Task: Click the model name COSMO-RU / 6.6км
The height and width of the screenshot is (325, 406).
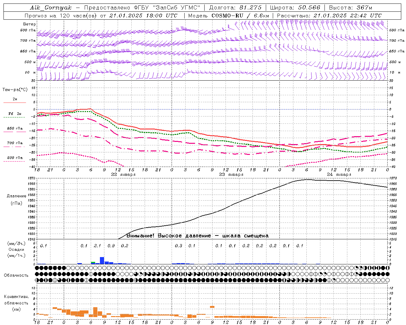Action: (x=240, y=16)
